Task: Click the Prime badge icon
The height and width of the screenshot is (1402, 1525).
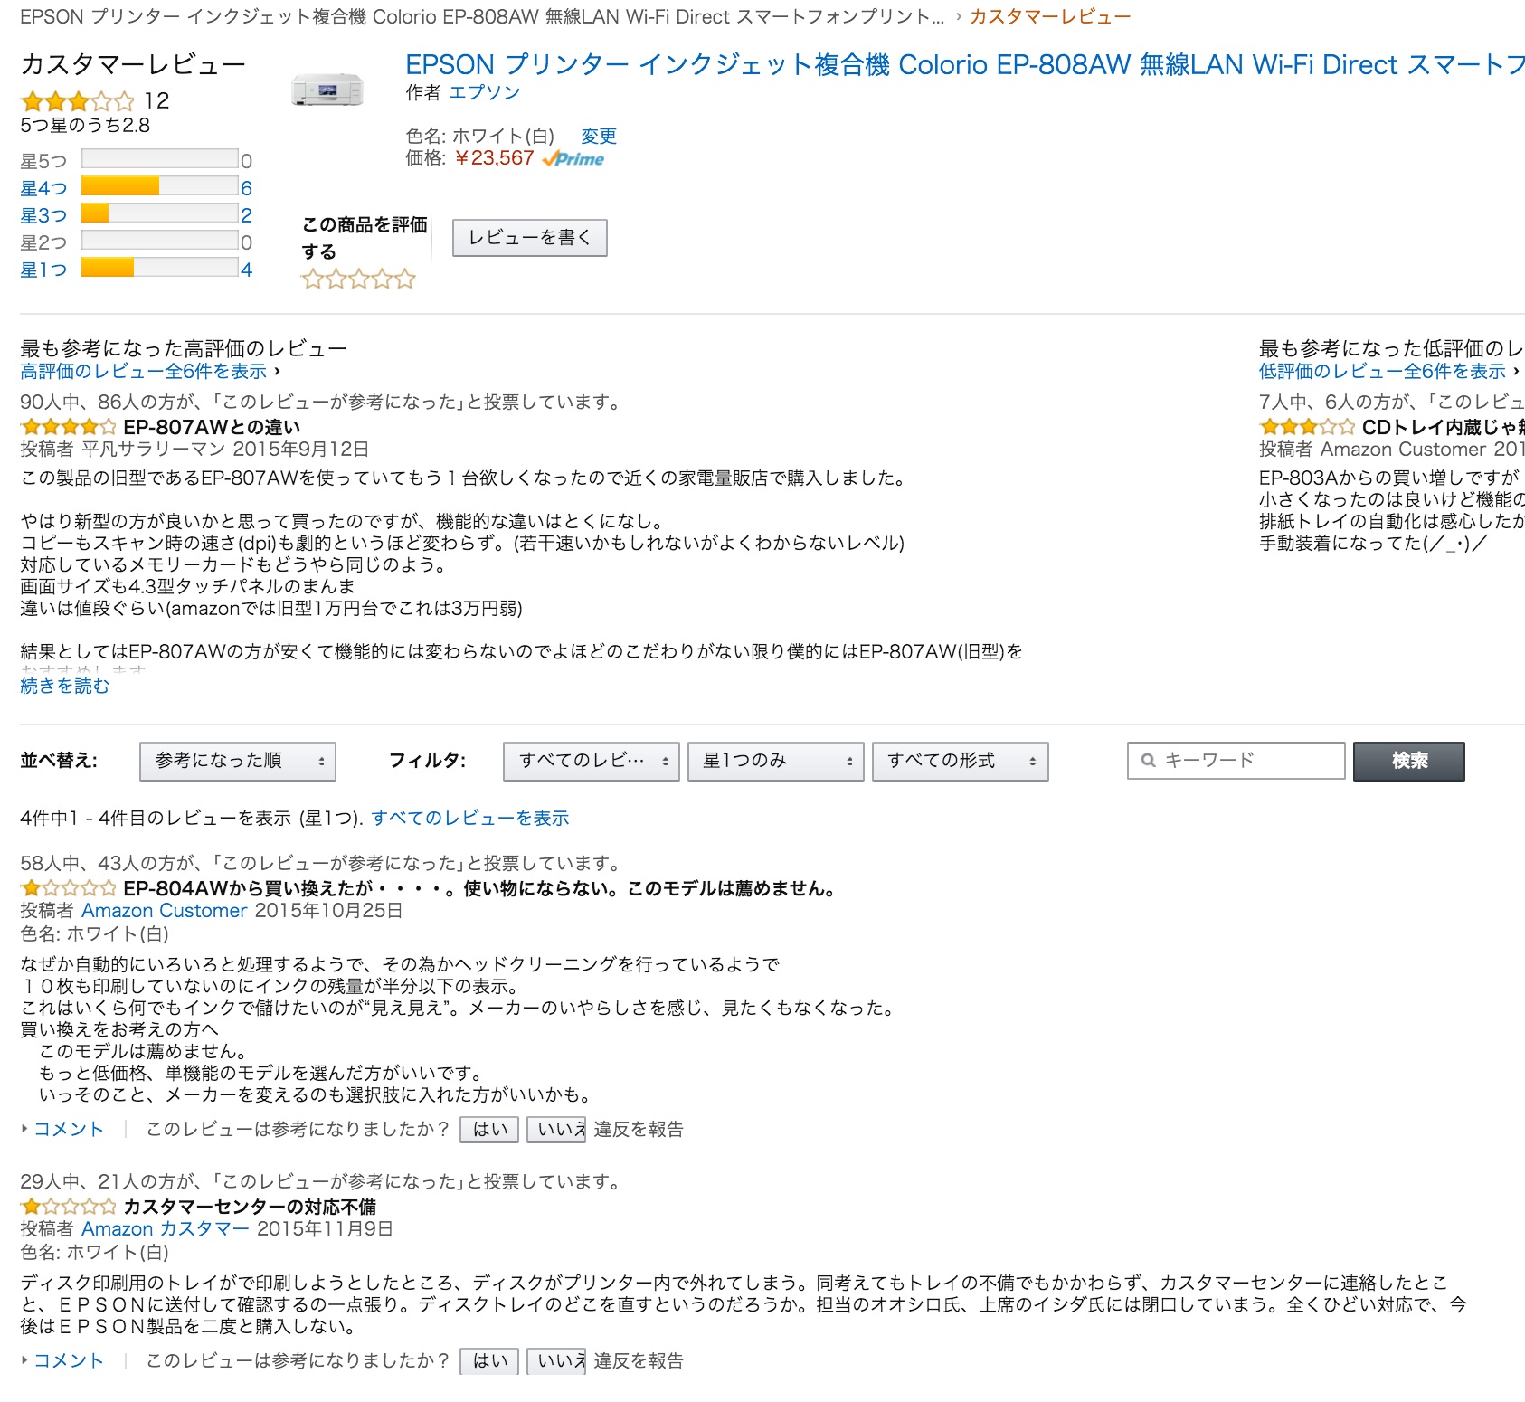Action: (x=573, y=159)
